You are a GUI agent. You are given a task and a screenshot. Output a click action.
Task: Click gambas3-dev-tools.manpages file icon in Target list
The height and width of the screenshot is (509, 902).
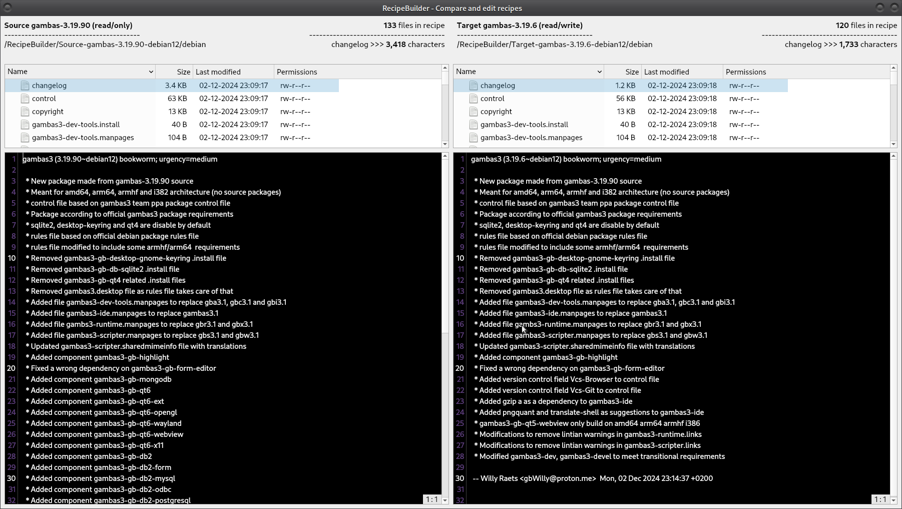pos(474,138)
